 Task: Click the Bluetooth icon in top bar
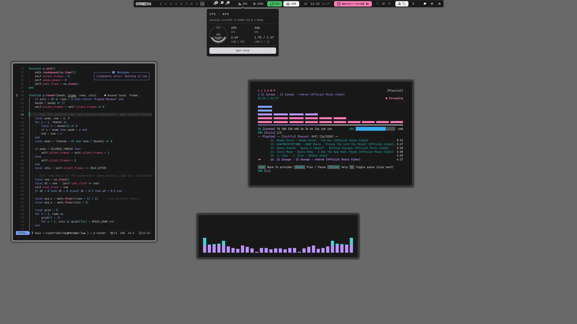coord(413,4)
